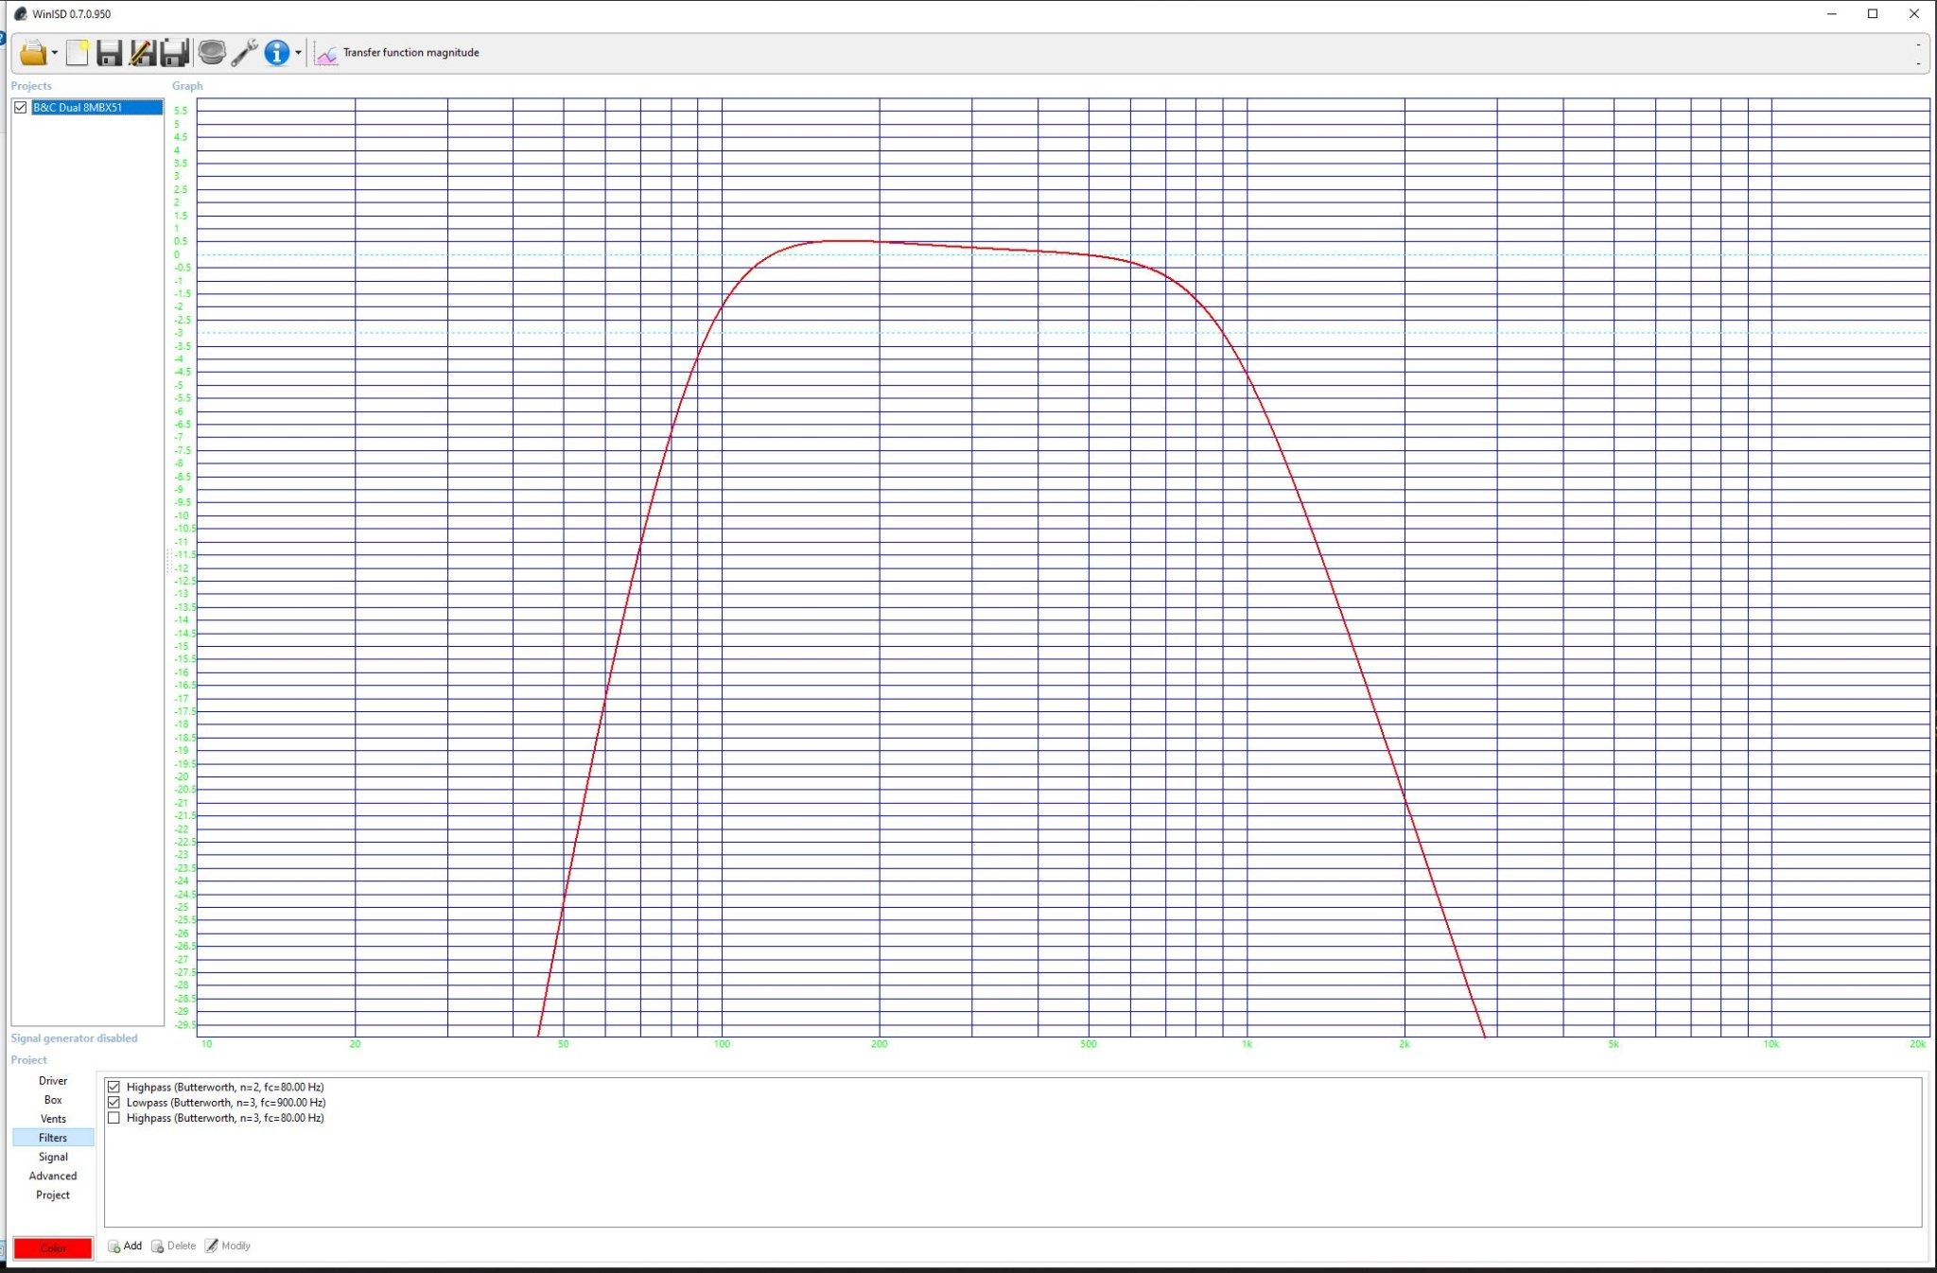This screenshot has width=1937, height=1273.
Task: Click the Projects panel heading
Action: pos(31,86)
